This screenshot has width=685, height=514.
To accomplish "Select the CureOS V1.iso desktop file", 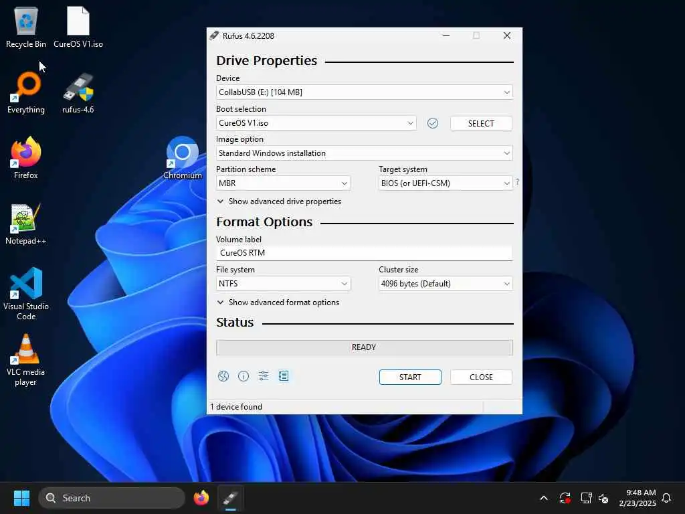I will [x=78, y=27].
